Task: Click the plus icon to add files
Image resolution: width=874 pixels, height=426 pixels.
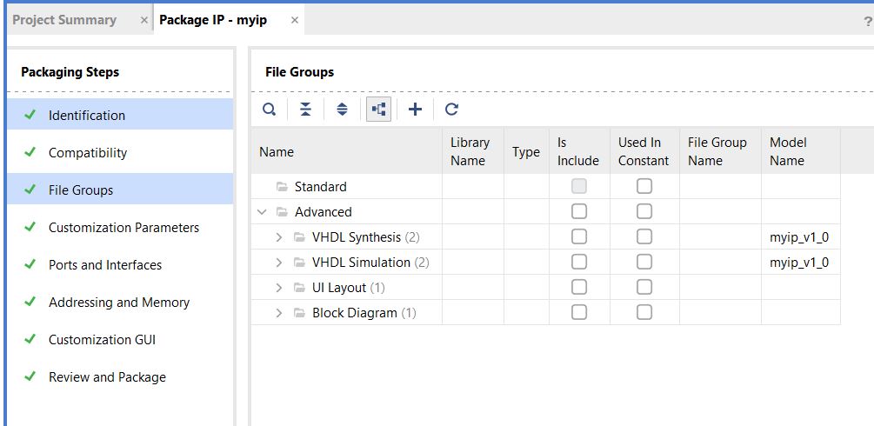Action: pos(415,110)
